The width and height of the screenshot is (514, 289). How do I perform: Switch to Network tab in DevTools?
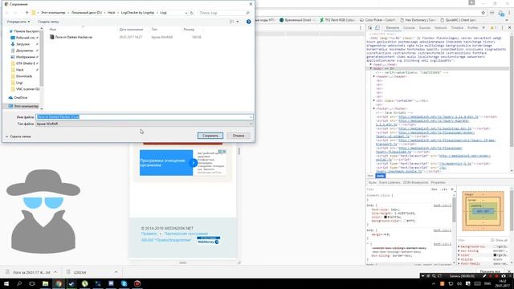pyautogui.click(x=441, y=28)
